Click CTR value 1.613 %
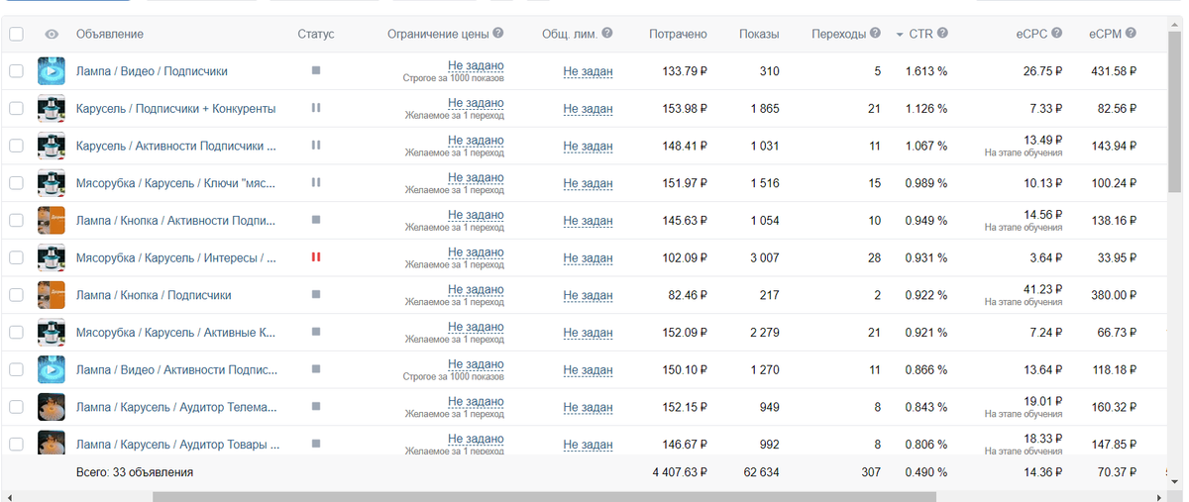 [926, 71]
